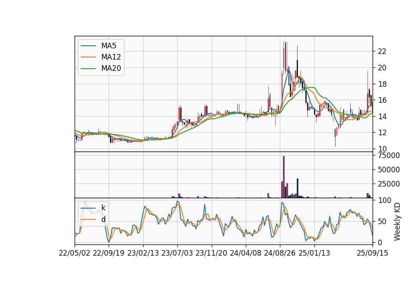Click the volume axis value 75000

pos(389,155)
